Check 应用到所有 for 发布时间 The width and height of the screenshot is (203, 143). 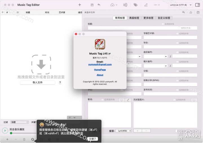pos(177,90)
